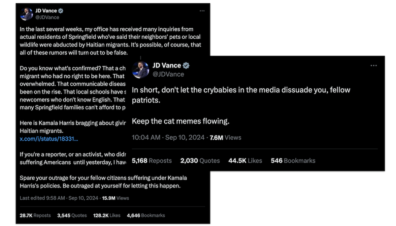The image size is (396, 226).
Task: View the 2,030 Quotes on the second tweet
Action: 200,160
